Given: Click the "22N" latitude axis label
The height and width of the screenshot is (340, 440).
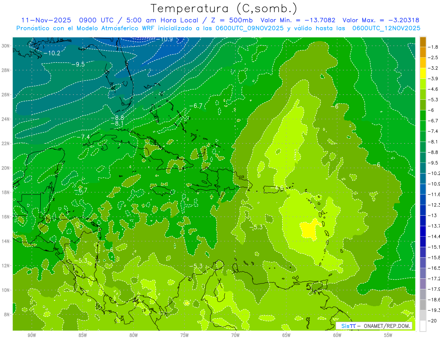Looking at the screenshot, I should [x=6, y=143].
